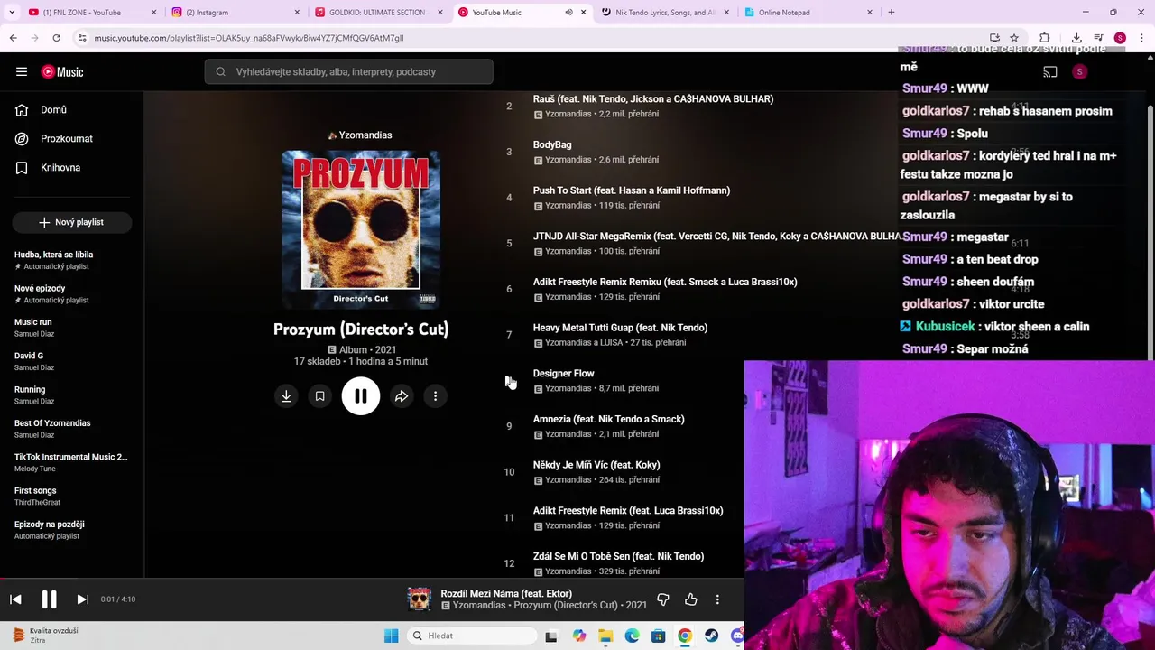The image size is (1155, 650).
Task: Click the YouTube Music logo
Action: 62,72
